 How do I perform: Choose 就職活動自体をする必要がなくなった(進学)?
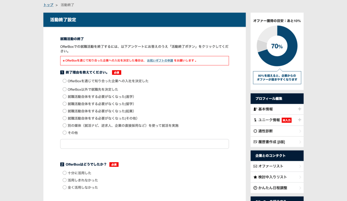[x=64, y=97]
